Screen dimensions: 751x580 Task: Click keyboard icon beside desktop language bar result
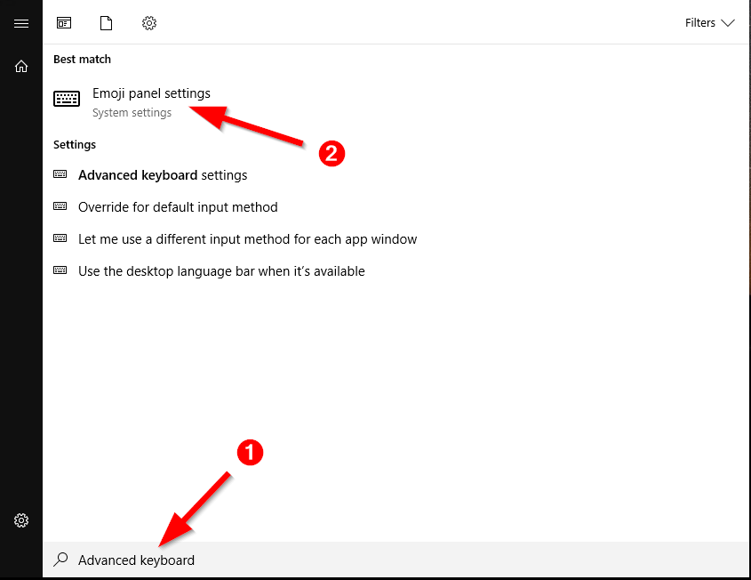click(x=60, y=270)
